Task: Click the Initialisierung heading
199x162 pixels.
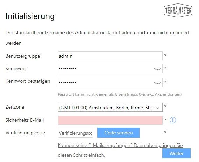Action: tap(30, 16)
